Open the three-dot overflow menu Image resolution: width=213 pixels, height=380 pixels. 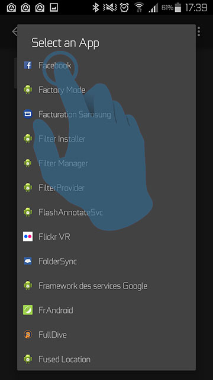199,31
